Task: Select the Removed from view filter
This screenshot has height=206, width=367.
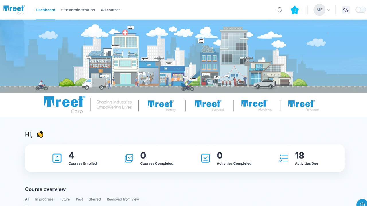Action: click(x=123, y=199)
